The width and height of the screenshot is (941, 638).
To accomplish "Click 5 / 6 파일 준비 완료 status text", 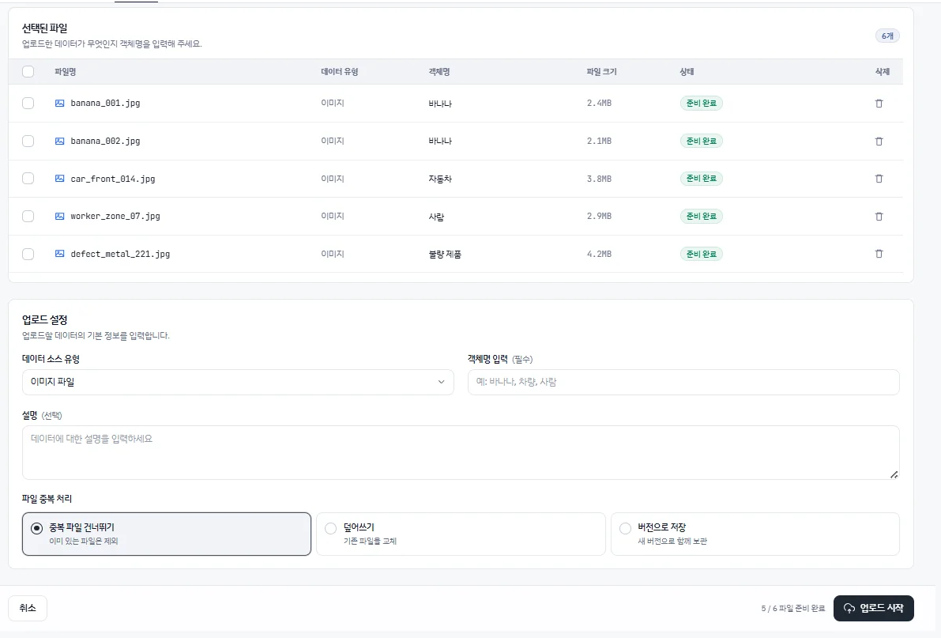I will pos(792,609).
